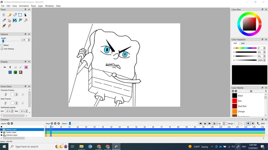
Task: Open the timeline options dropdown
Action: coord(258,124)
